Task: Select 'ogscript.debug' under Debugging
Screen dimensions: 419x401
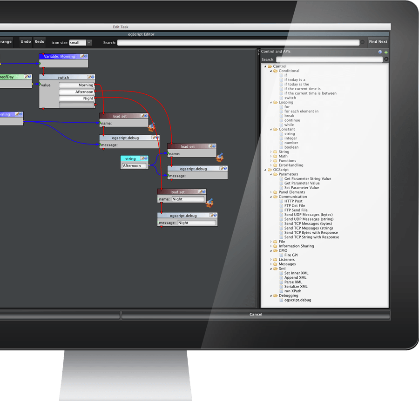Action: (x=297, y=300)
